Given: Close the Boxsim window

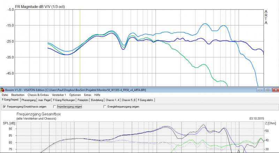Looking at the screenshot, I should (x=276, y=90).
